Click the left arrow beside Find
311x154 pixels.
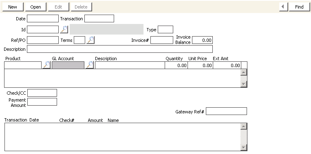click(x=284, y=7)
